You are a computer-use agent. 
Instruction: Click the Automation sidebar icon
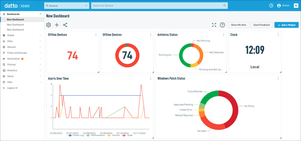4,59
